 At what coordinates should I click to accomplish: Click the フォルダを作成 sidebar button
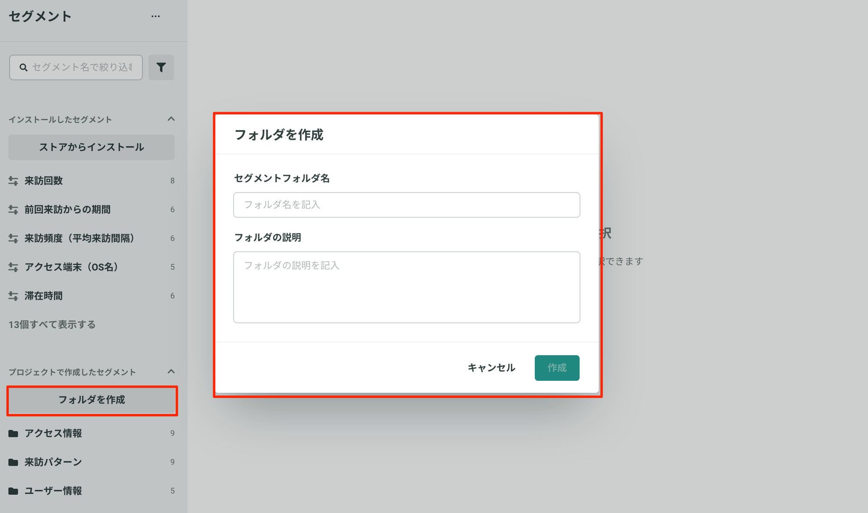(x=92, y=400)
